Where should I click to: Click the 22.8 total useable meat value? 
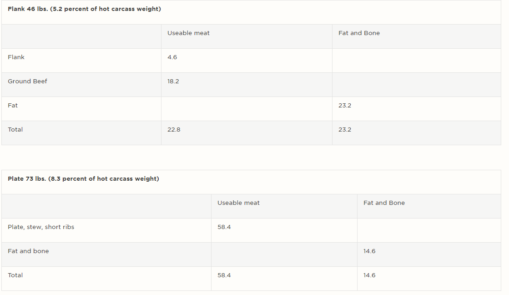[x=174, y=130]
